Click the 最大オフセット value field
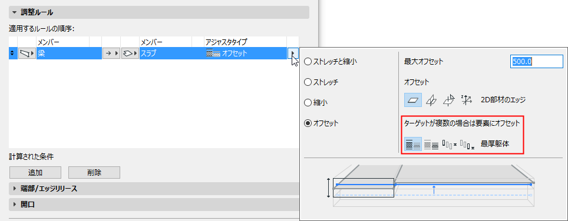 [537, 62]
